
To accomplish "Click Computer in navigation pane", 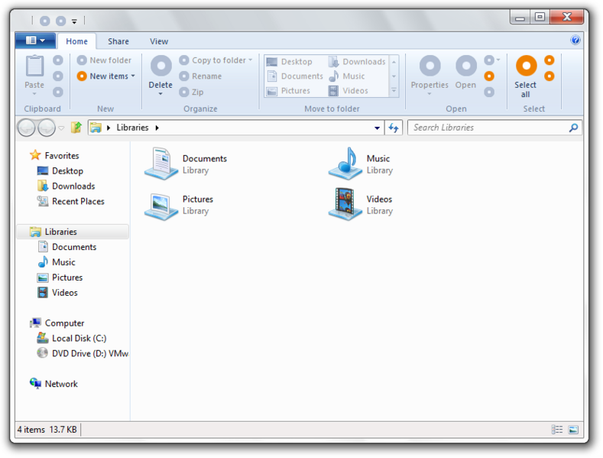I will click(x=57, y=323).
